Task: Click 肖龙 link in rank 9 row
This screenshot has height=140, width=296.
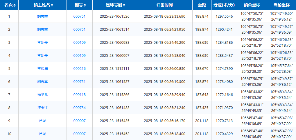Action: (x=42, y=121)
